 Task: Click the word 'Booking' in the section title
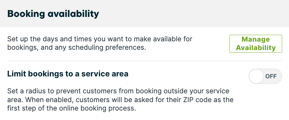26,14
